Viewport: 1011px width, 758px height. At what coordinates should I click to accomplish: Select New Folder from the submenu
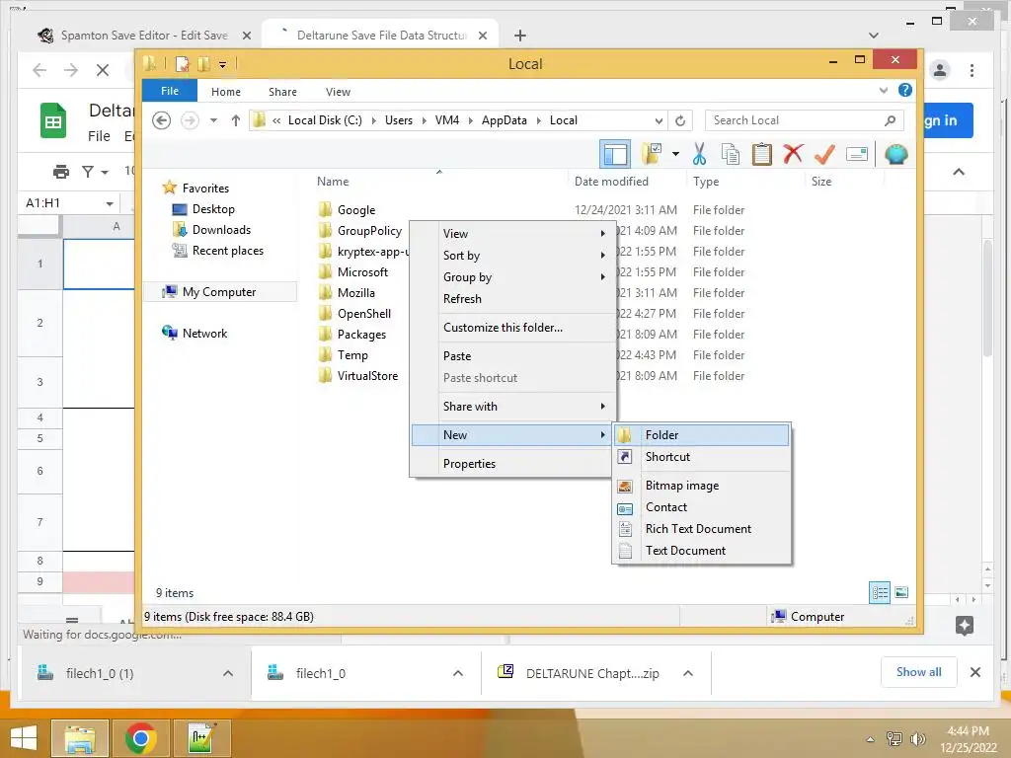coord(701,435)
